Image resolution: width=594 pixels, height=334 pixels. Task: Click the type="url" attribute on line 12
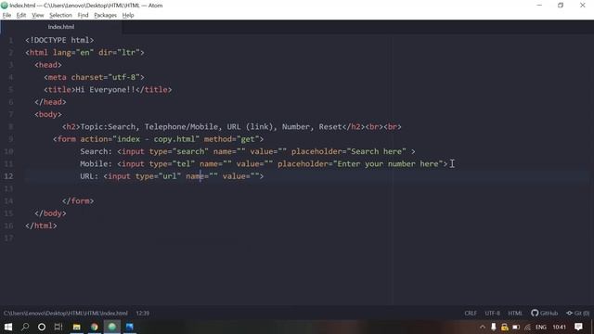click(x=159, y=176)
